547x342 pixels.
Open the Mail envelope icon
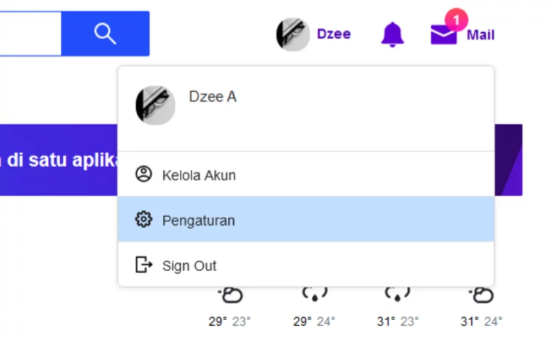pos(443,35)
